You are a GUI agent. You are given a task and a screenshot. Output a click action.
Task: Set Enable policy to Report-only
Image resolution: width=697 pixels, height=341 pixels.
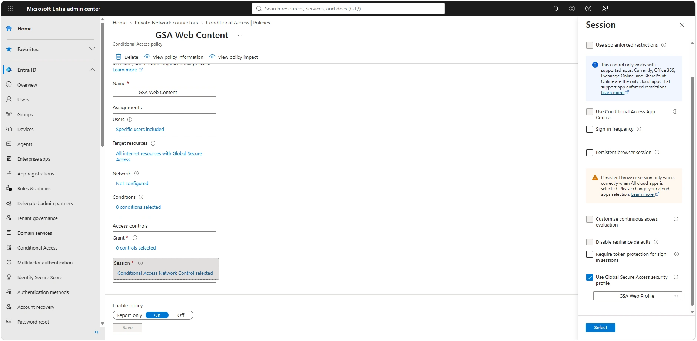pos(129,315)
